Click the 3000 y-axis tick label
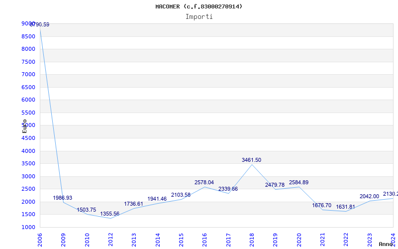The height and width of the screenshot is (249, 398). [28, 176]
